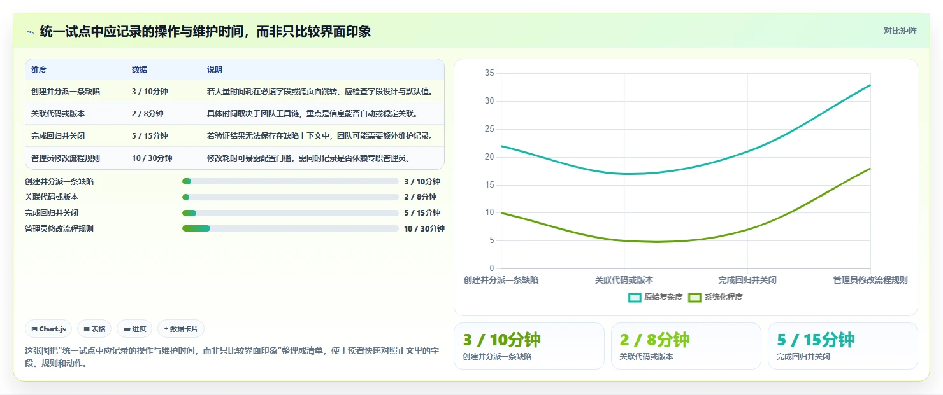The width and height of the screenshot is (943, 395).
Task: Click the 创建并分派一条缺陷 progress bar
Action: click(290, 182)
